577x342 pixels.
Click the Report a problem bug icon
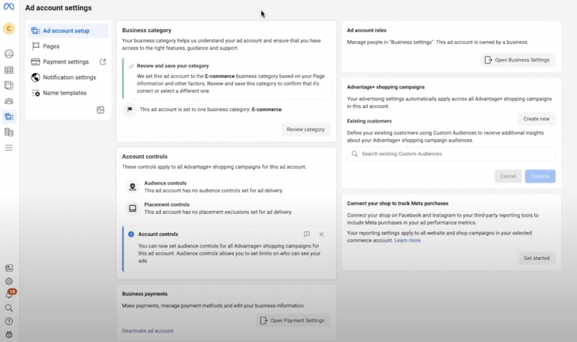click(9, 335)
